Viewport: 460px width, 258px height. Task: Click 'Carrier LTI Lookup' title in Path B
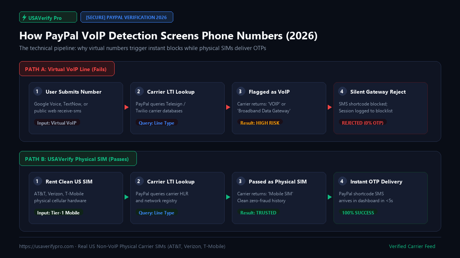pyautogui.click(x=171, y=182)
